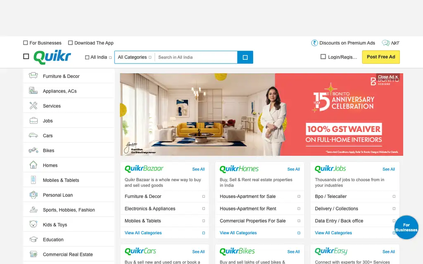Image resolution: width=423 pixels, height=264 pixels.
Task: Select Homes in the sidebar
Action: (69, 165)
